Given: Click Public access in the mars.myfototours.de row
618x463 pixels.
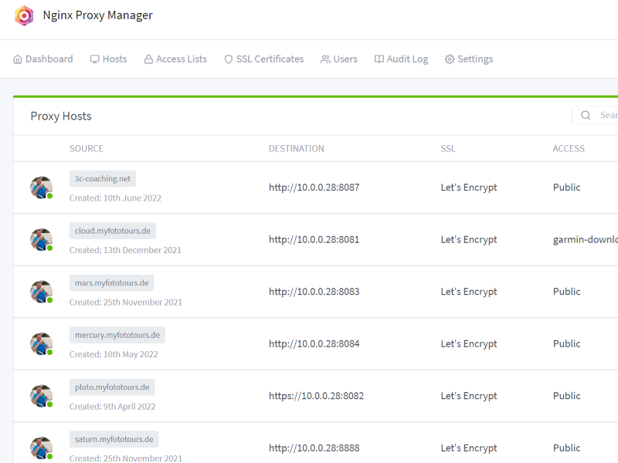Looking at the screenshot, I should click(x=566, y=292).
